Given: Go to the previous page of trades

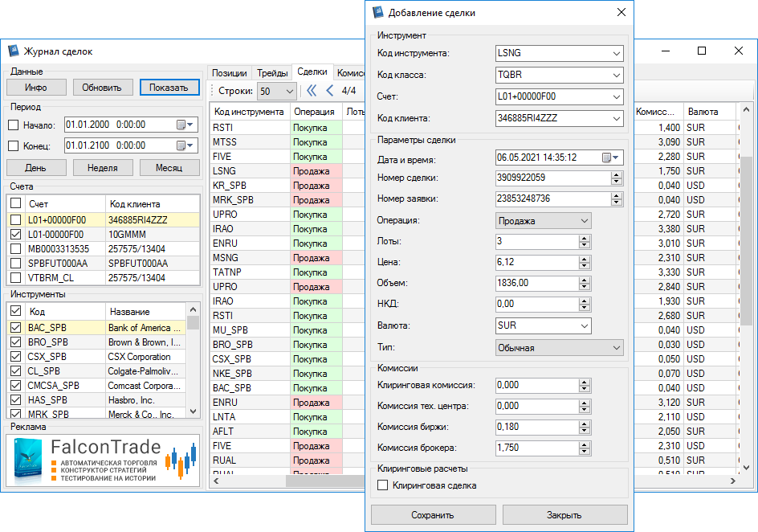Looking at the screenshot, I should click(330, 91).
